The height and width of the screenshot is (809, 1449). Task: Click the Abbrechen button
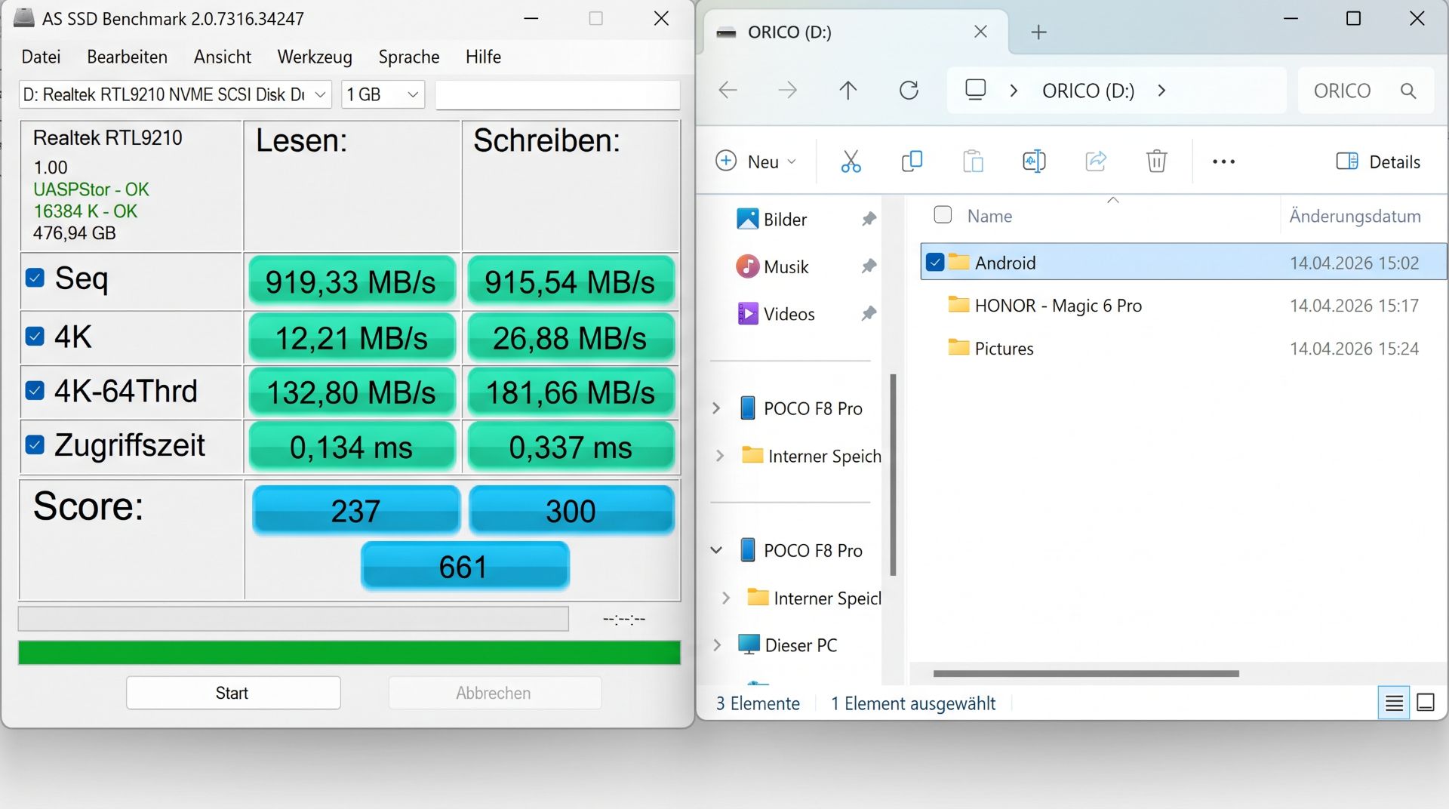point(495,693)
